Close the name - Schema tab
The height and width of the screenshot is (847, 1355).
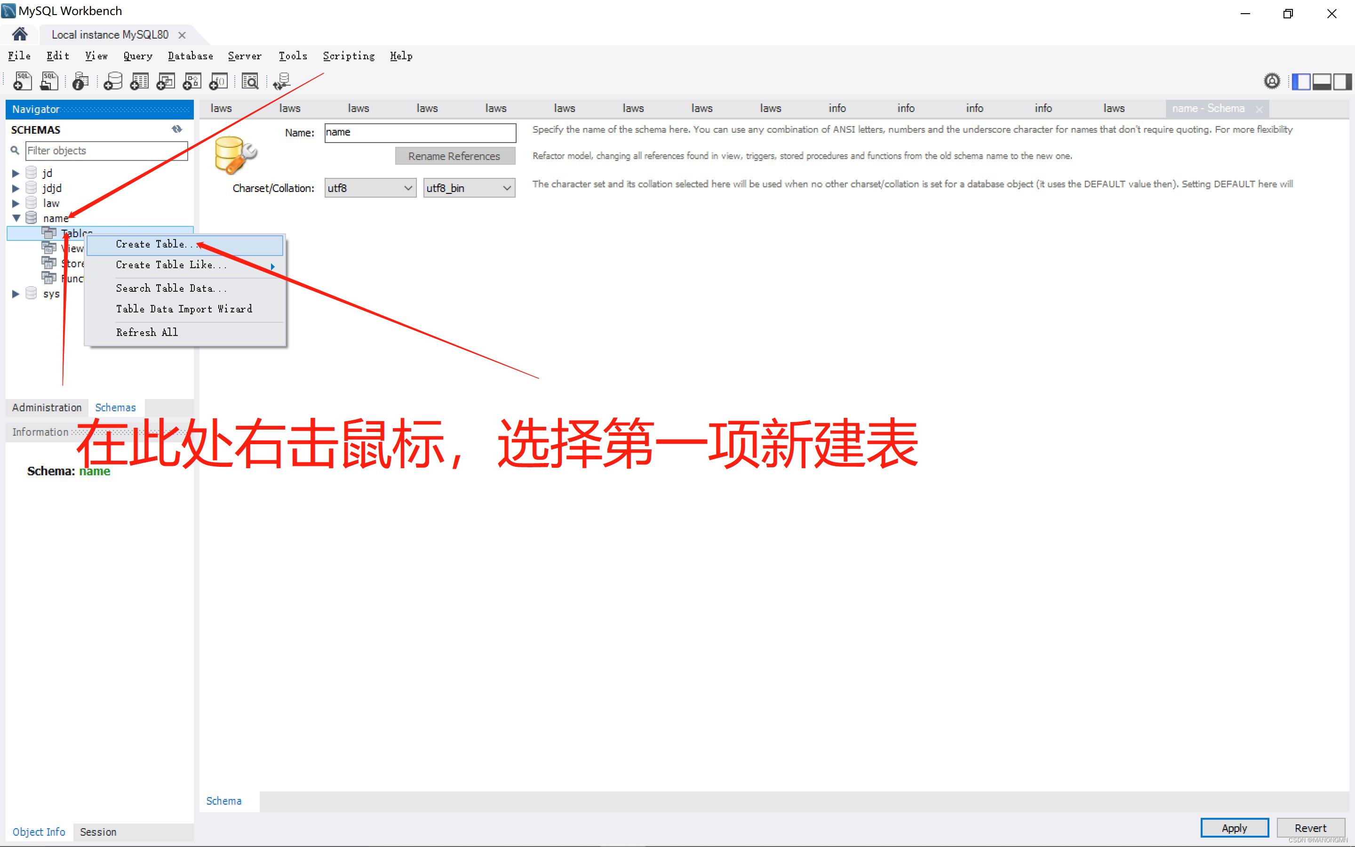point(1259,109)
